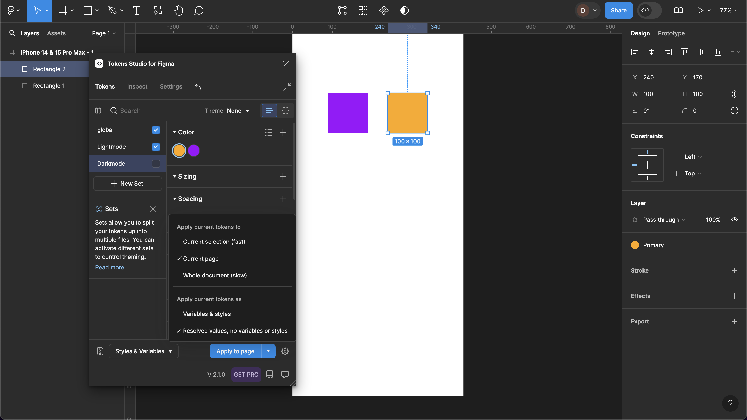Uncheck the Lightmode token set
747x420 pixels.
tap(156, 147)
